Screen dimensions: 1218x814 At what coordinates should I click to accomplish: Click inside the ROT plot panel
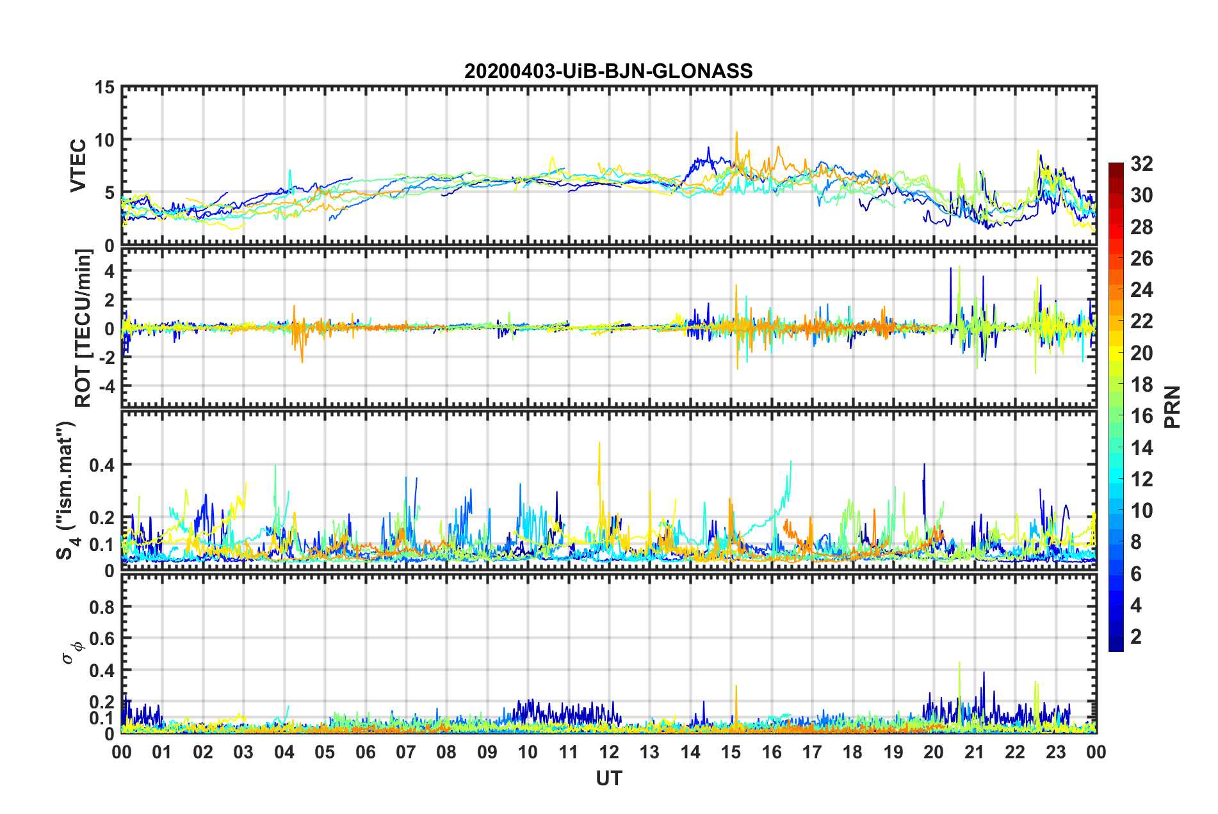(609, 328)
